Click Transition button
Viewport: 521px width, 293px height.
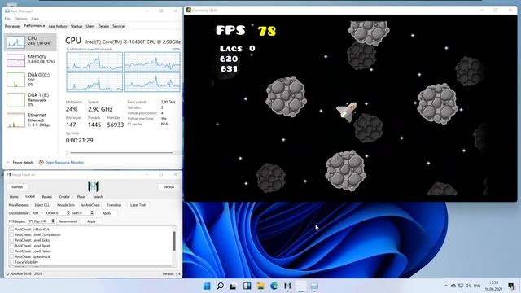coord(114,205)
